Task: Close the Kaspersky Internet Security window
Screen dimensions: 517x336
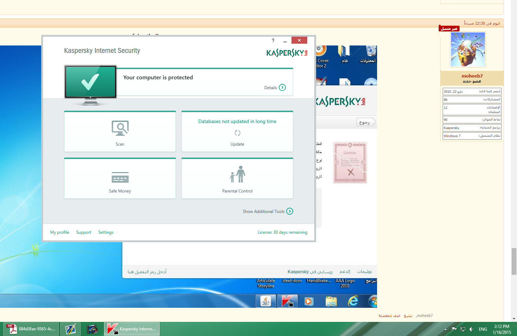Action: click(x=299, y=40)
